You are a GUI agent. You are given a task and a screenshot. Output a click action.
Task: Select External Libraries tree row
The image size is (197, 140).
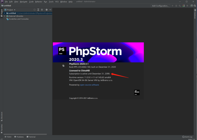[28, 16]
